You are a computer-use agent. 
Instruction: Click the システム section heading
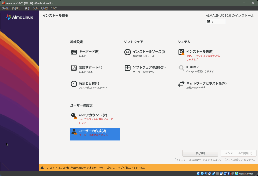coord(184,42)
